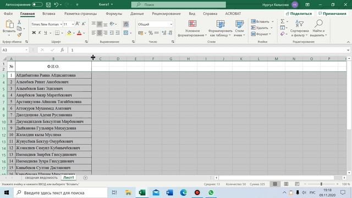The height and width of the screenshot is (198, 352).
Task: Click the Cut scissors icon
Action: click(x=19, y=22)
